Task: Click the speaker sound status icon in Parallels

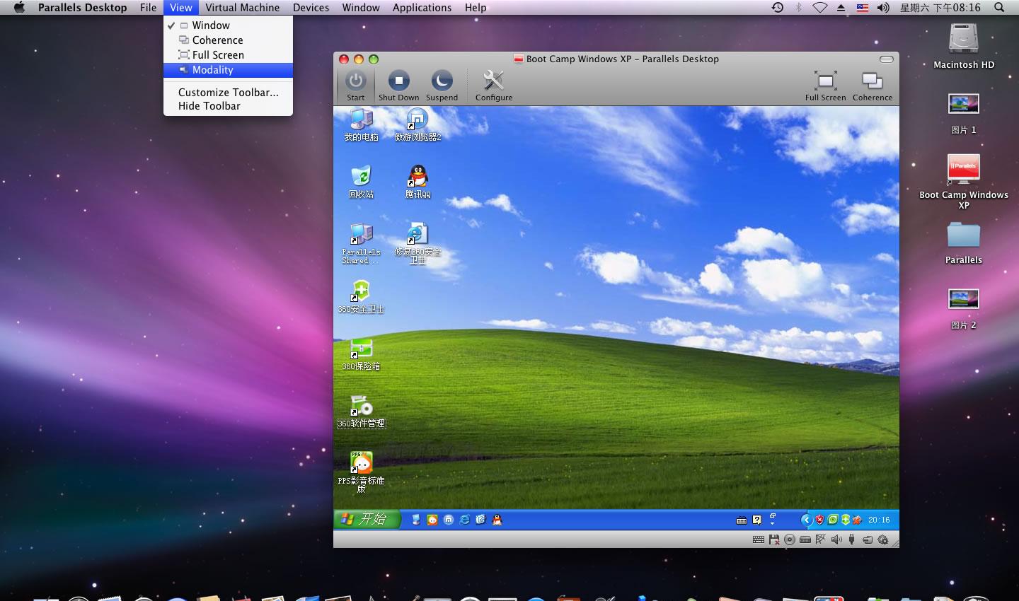Action: point(836,539)
